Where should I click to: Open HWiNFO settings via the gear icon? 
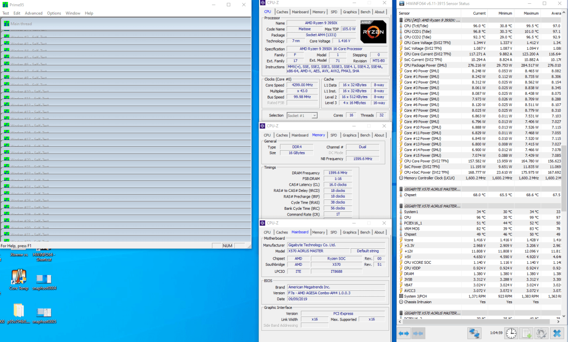tap(541, 333)
